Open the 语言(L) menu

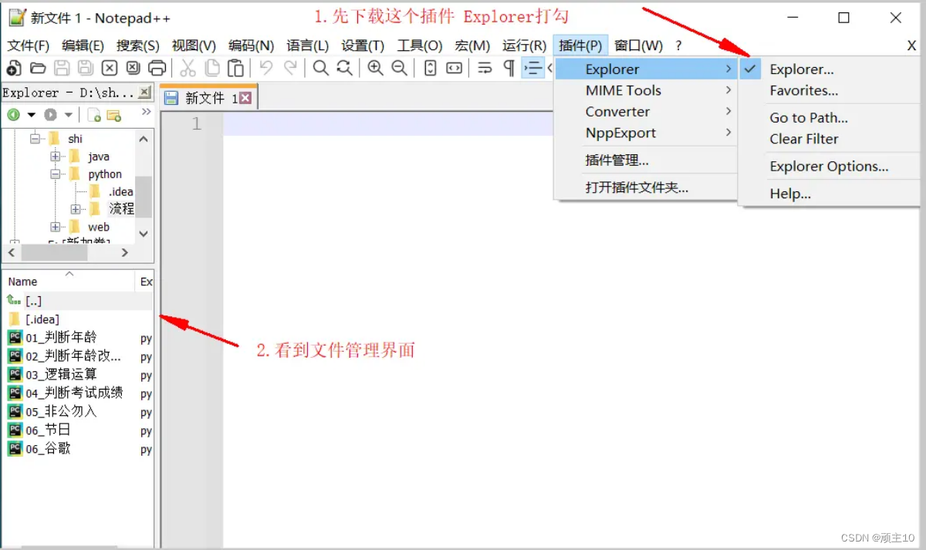coord(308,46)
